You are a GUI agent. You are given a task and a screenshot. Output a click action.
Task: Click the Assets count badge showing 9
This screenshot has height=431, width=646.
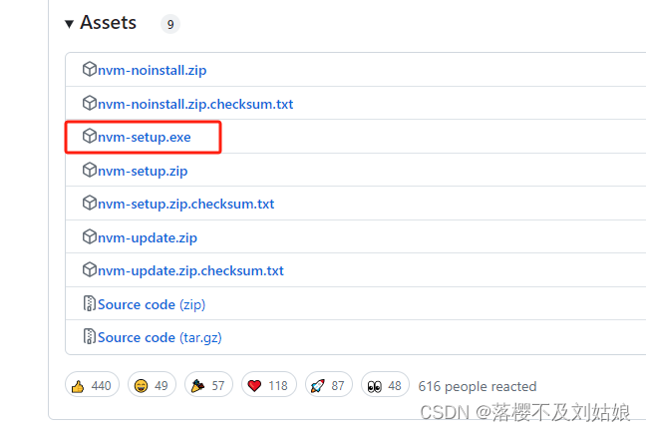(x=170, y=24)
